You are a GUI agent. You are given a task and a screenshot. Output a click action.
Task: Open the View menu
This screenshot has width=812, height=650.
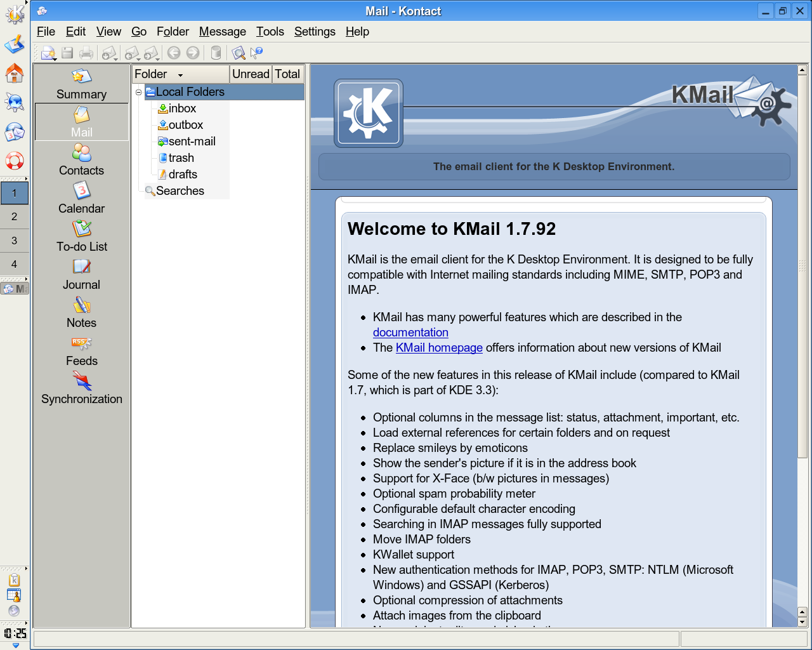108,32
